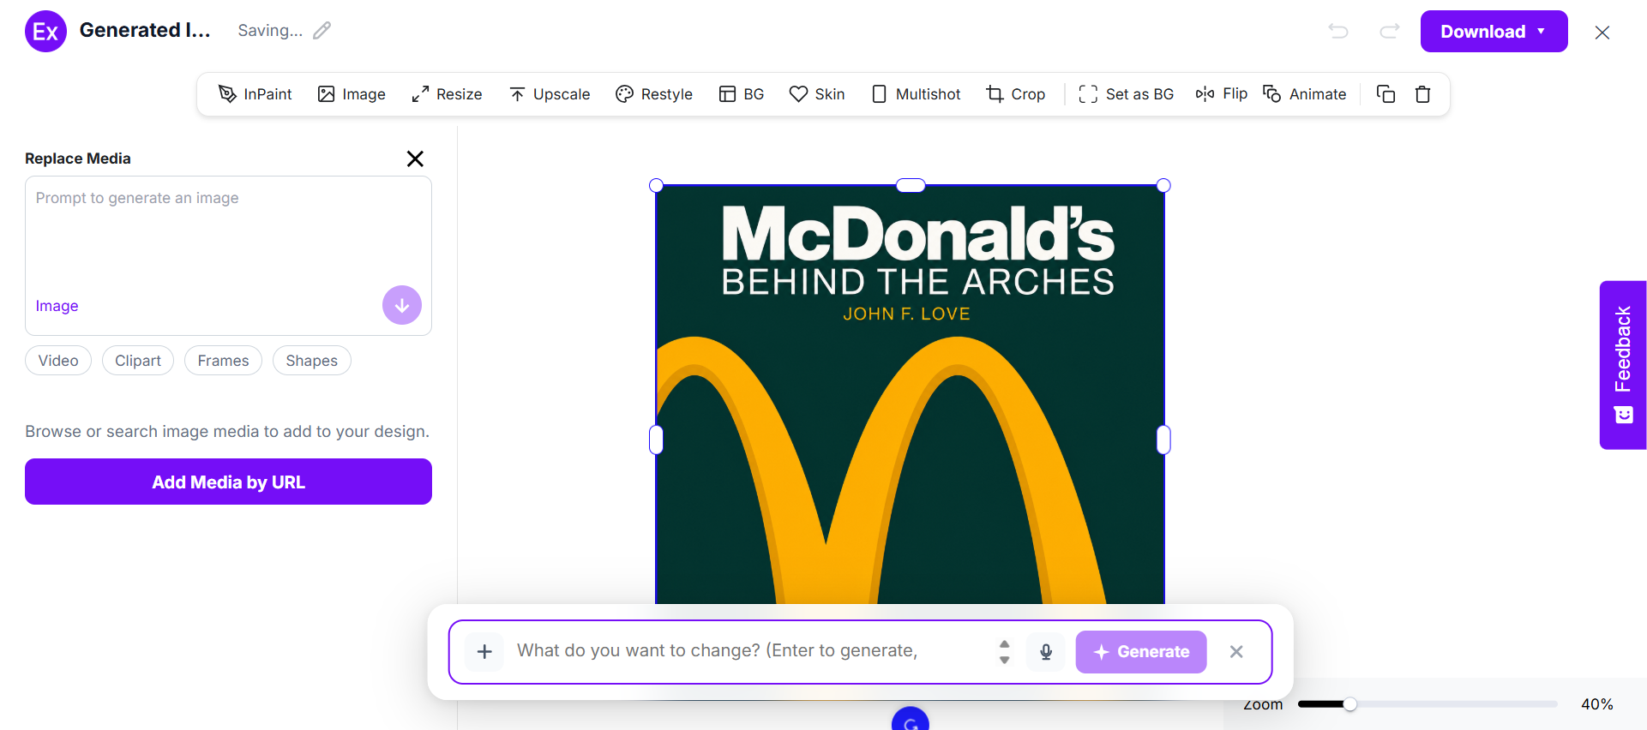Click the 'Generated I...' project title

145,30
